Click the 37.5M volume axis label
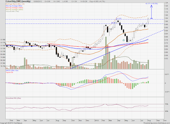 point(3,63)
